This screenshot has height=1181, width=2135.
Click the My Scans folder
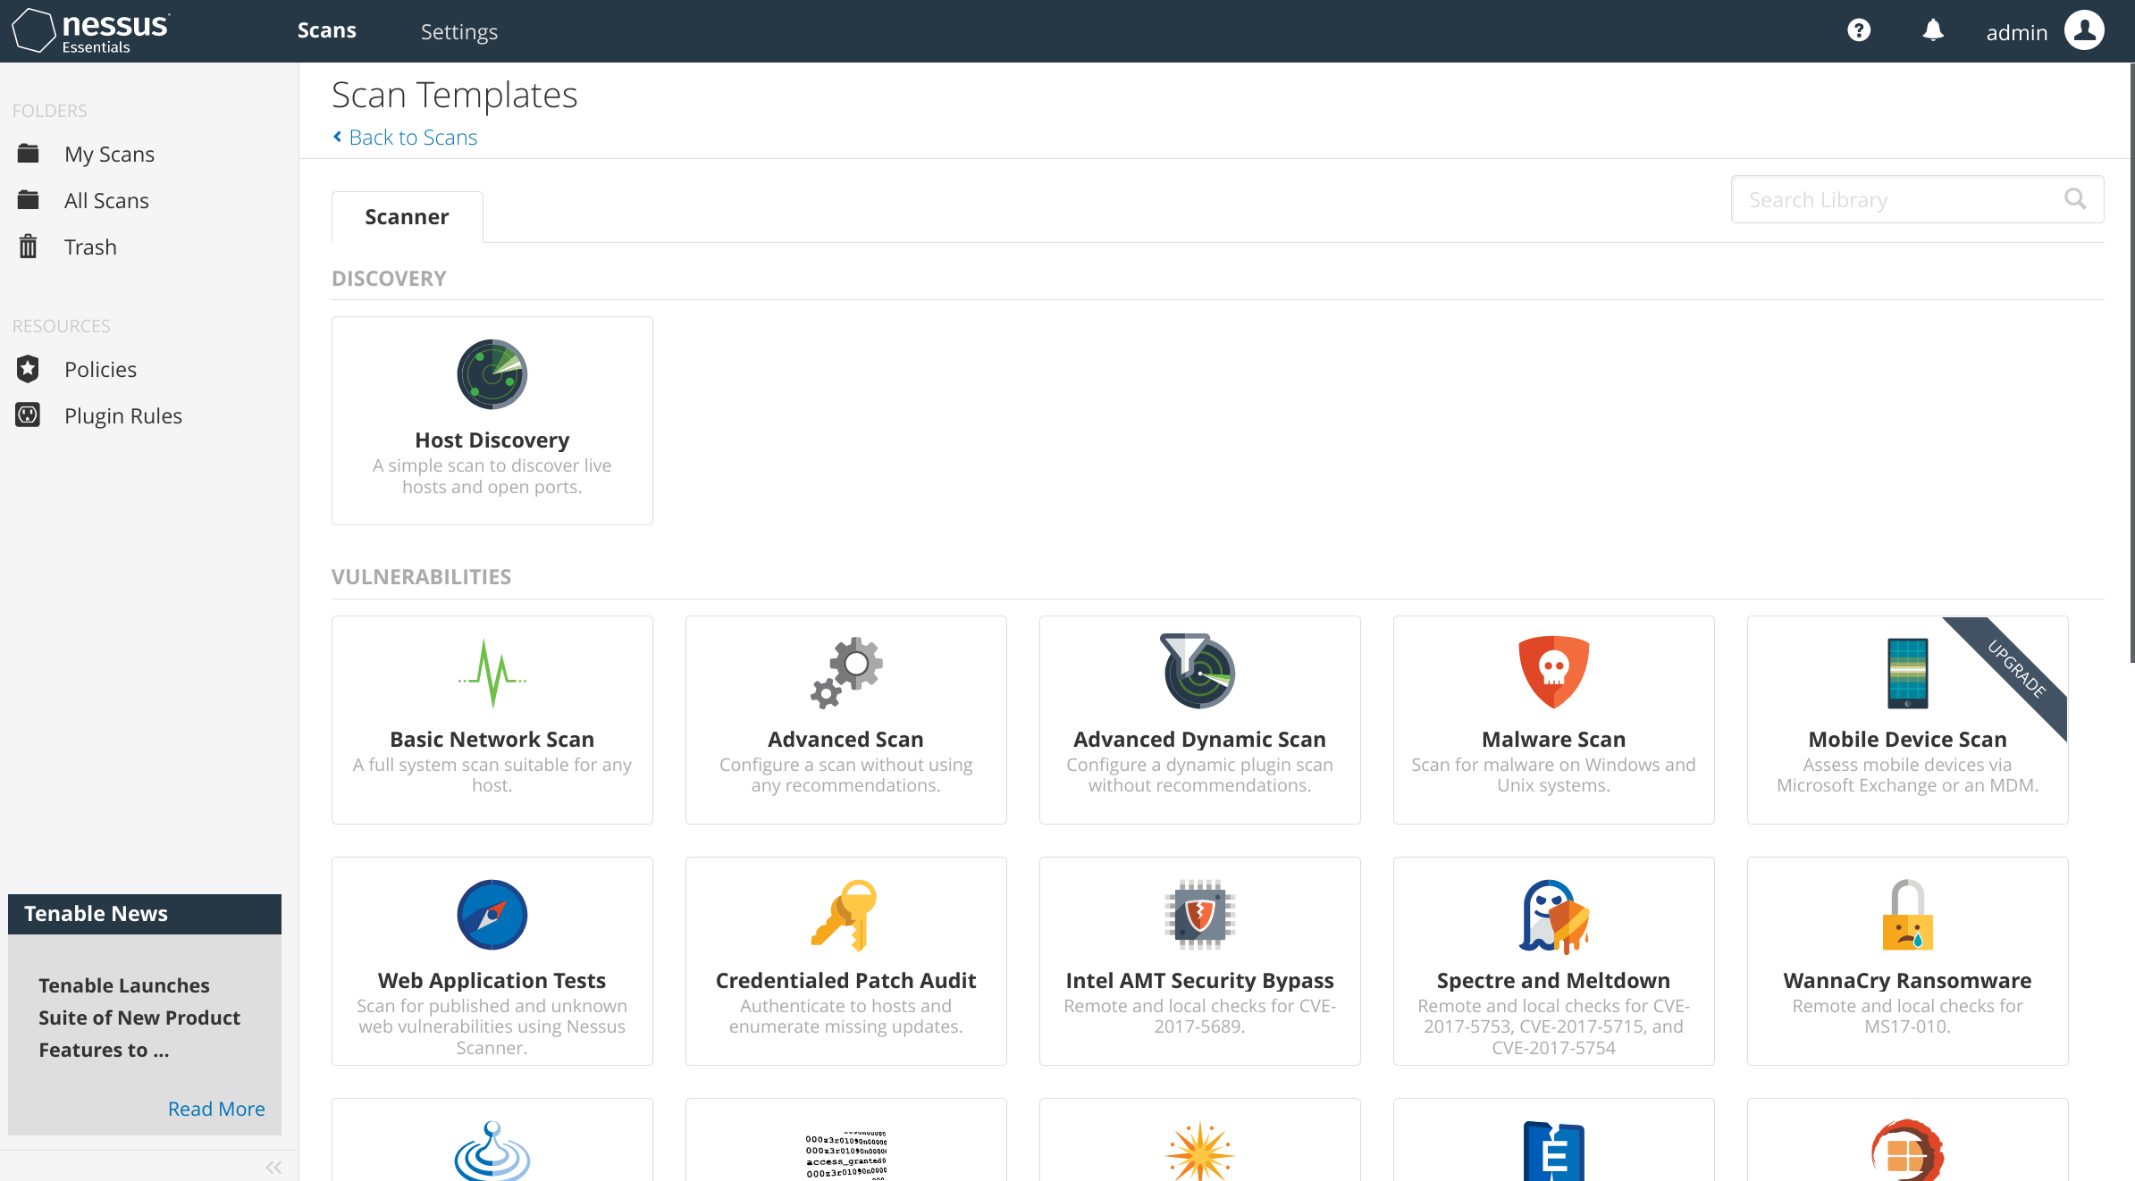pyautogui.click(x=109, y=153)
